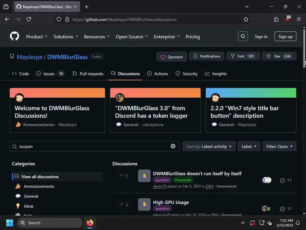Click the Notifications button
The image size is (306, 230).
click(207, 56)
